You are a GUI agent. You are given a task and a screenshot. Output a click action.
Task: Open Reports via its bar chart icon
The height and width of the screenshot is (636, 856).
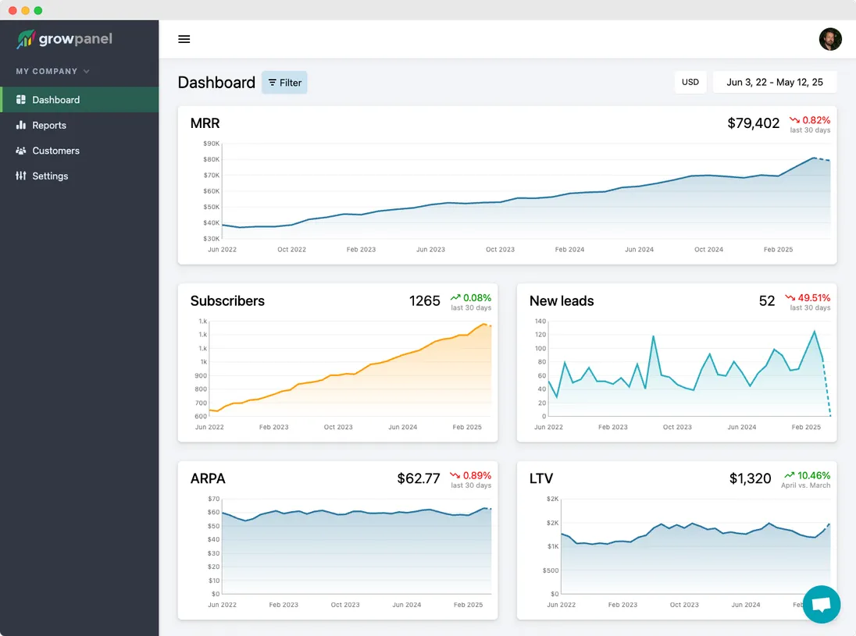pos(21,125)
